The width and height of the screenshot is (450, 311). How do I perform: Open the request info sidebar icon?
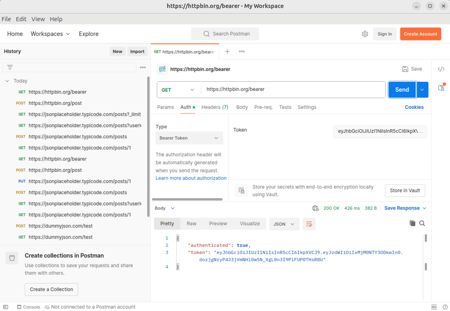point(441,88)
